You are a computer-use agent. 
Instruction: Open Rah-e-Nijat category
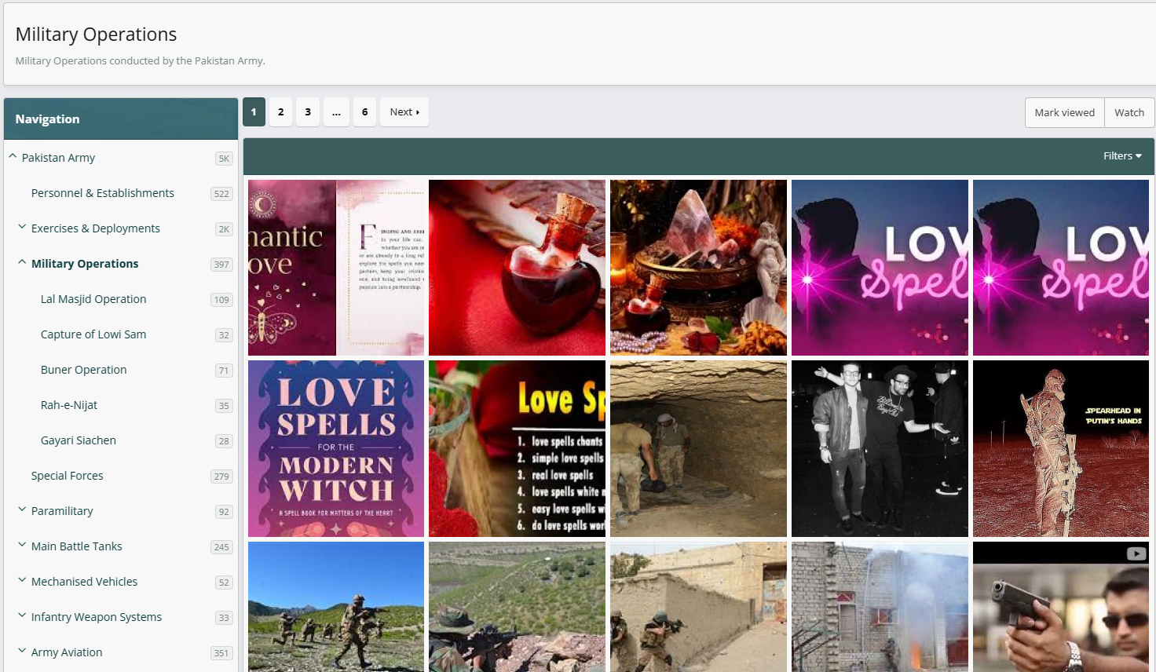[x=69, y=405]
